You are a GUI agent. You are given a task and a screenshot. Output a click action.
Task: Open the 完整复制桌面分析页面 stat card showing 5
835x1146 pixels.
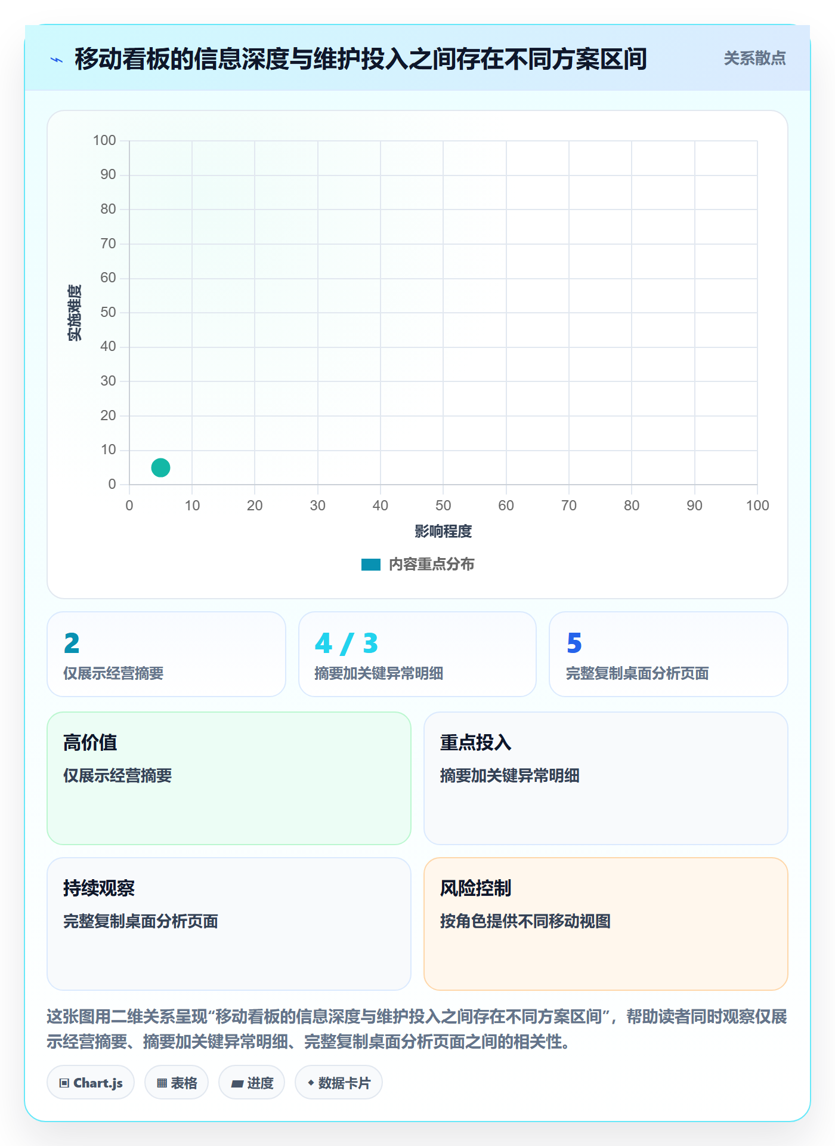[x=669, y=654]
